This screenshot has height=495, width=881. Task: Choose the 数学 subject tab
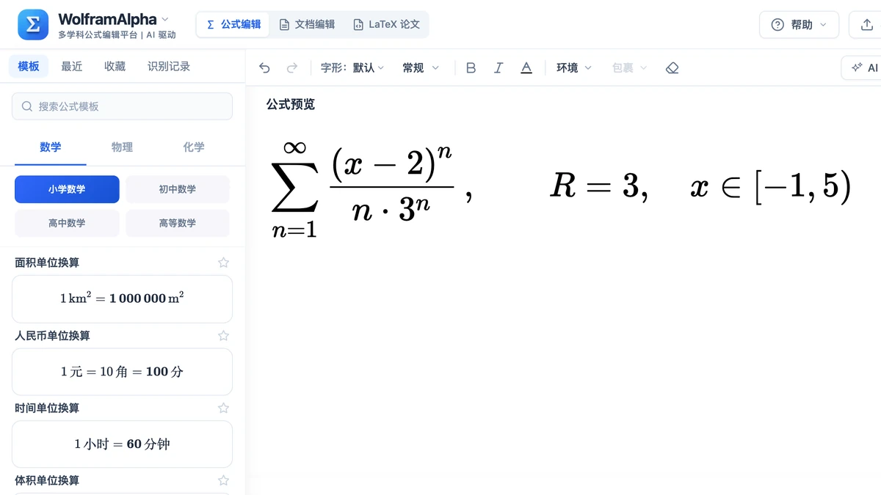point(51,147)
